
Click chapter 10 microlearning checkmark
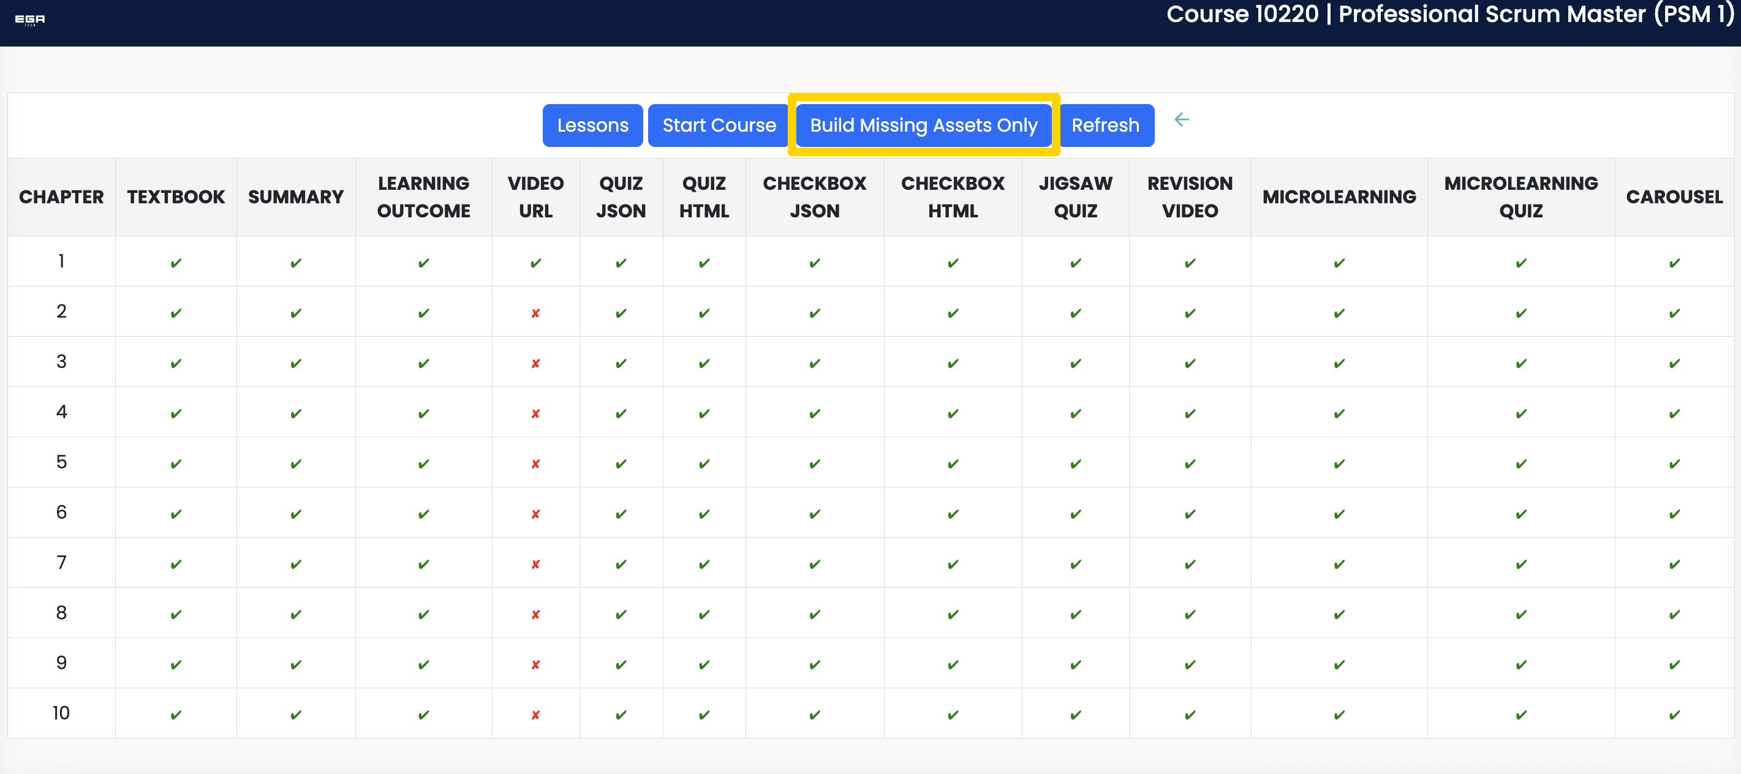(x=1339, y=715)
